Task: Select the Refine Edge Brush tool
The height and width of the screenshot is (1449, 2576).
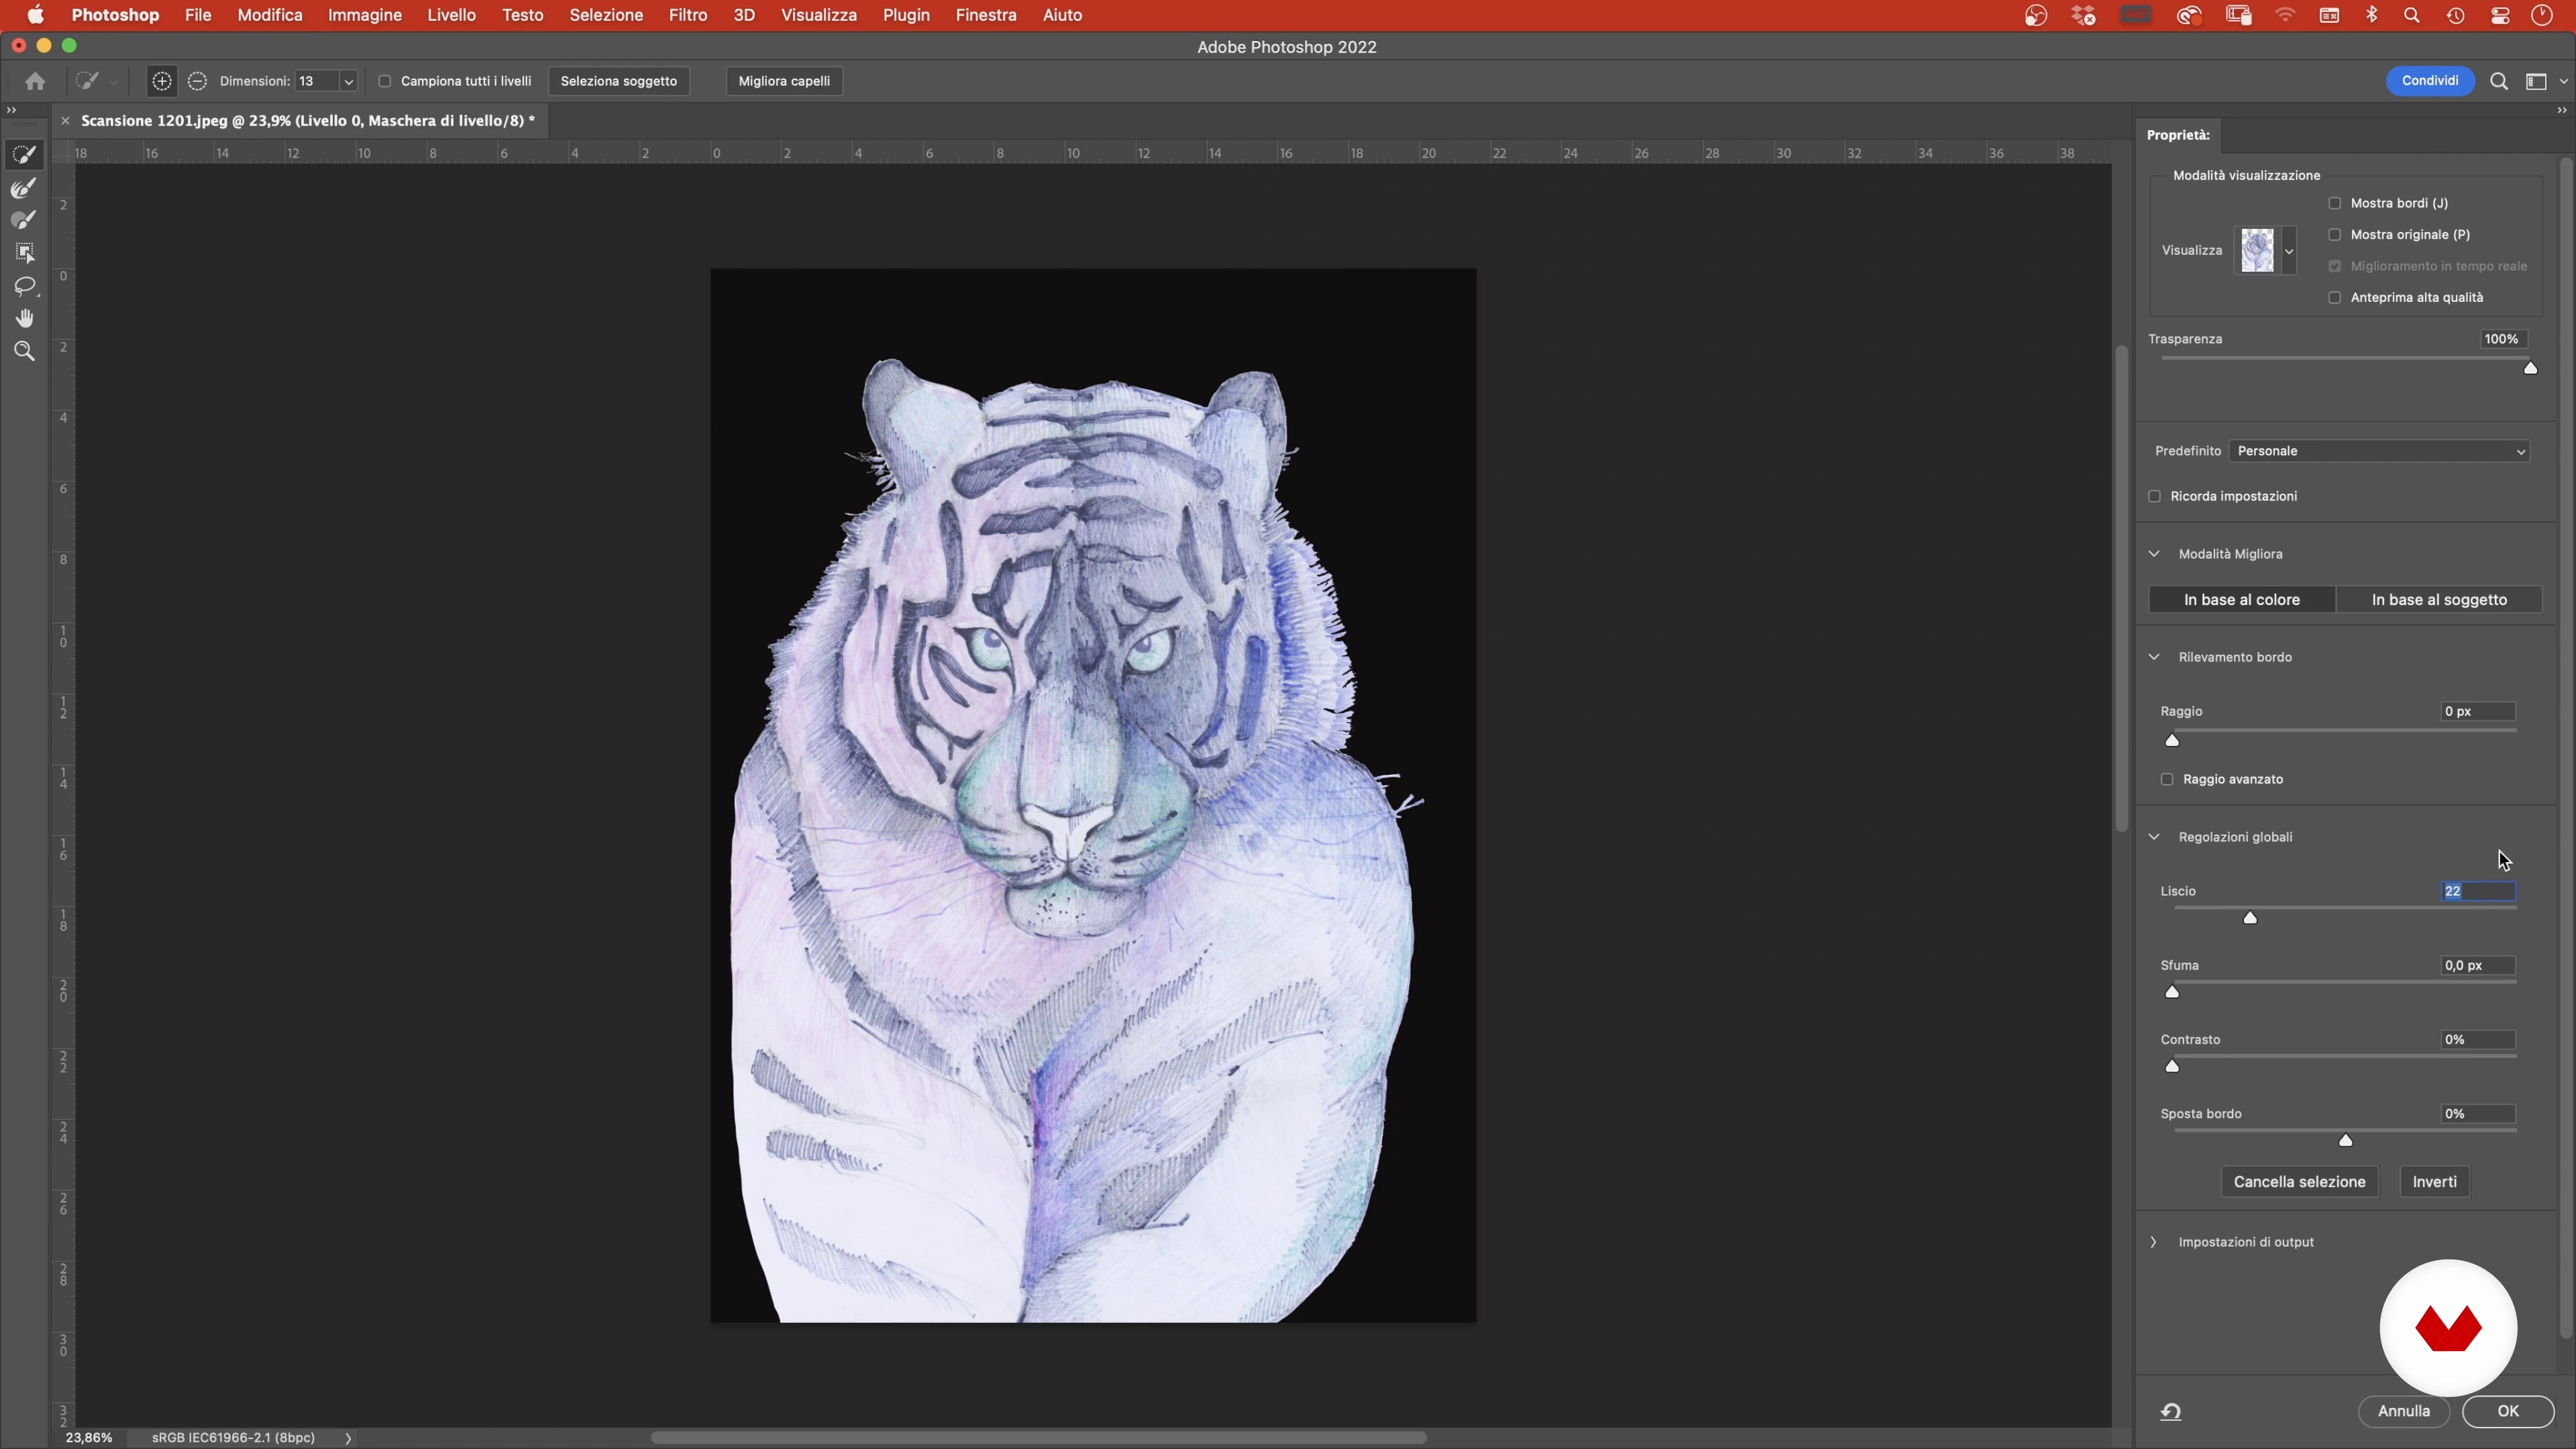Action: click(x=25, y=188)
